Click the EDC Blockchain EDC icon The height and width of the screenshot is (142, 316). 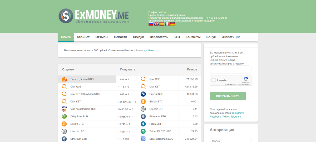[x=143, y=139]
